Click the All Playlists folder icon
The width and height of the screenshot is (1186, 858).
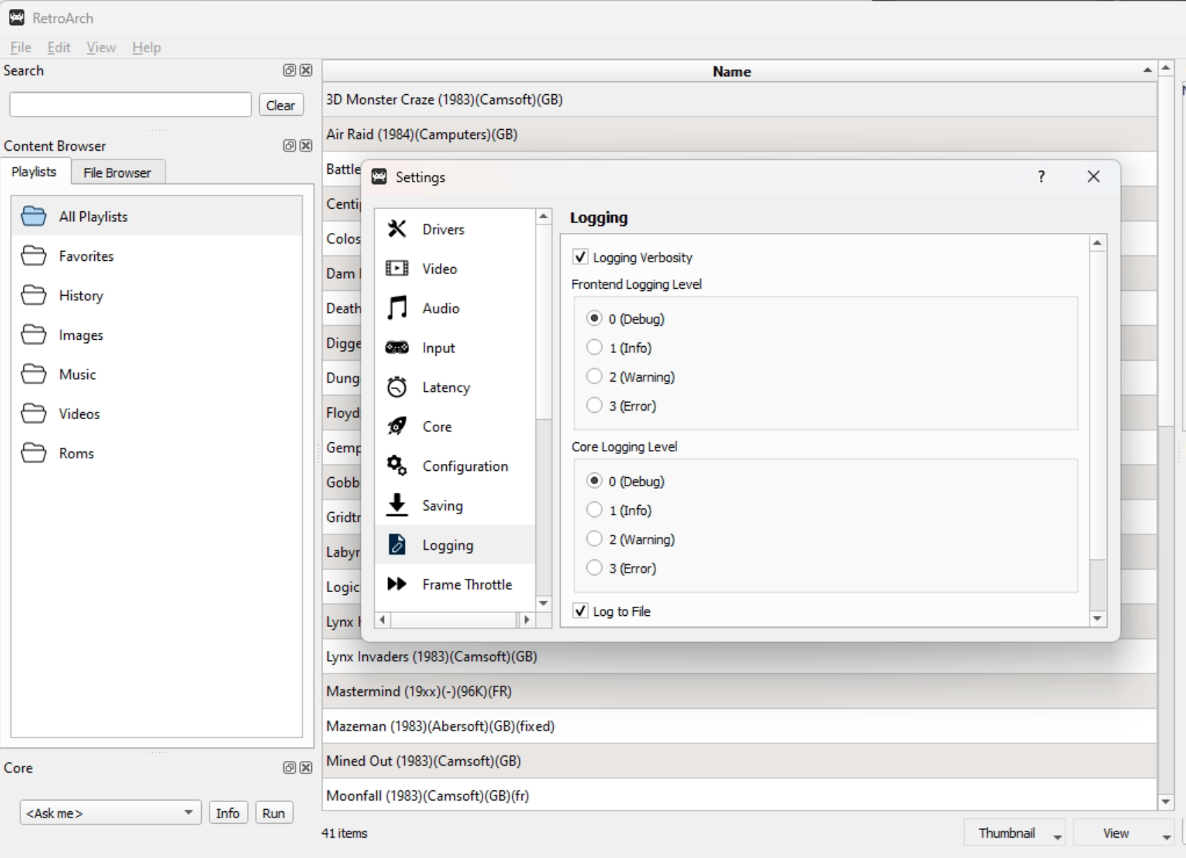34,216
